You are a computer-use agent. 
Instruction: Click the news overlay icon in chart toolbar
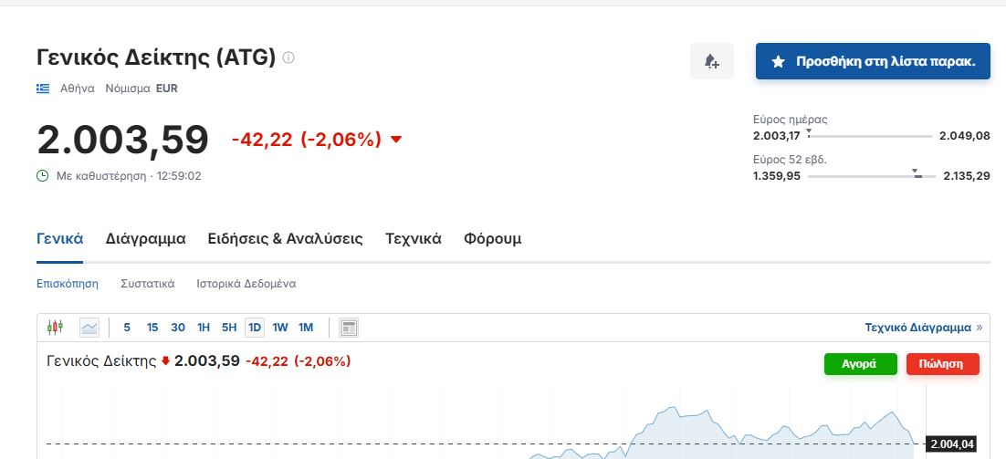point(348,328)
